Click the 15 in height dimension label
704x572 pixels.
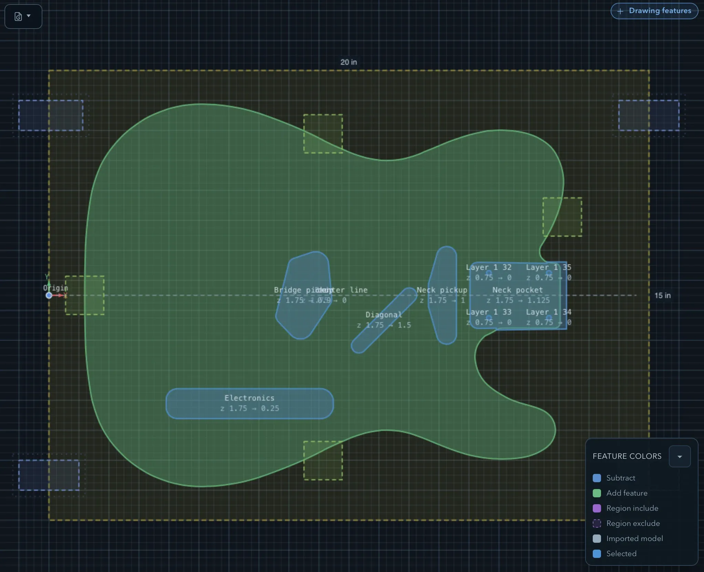click(662, 295)
